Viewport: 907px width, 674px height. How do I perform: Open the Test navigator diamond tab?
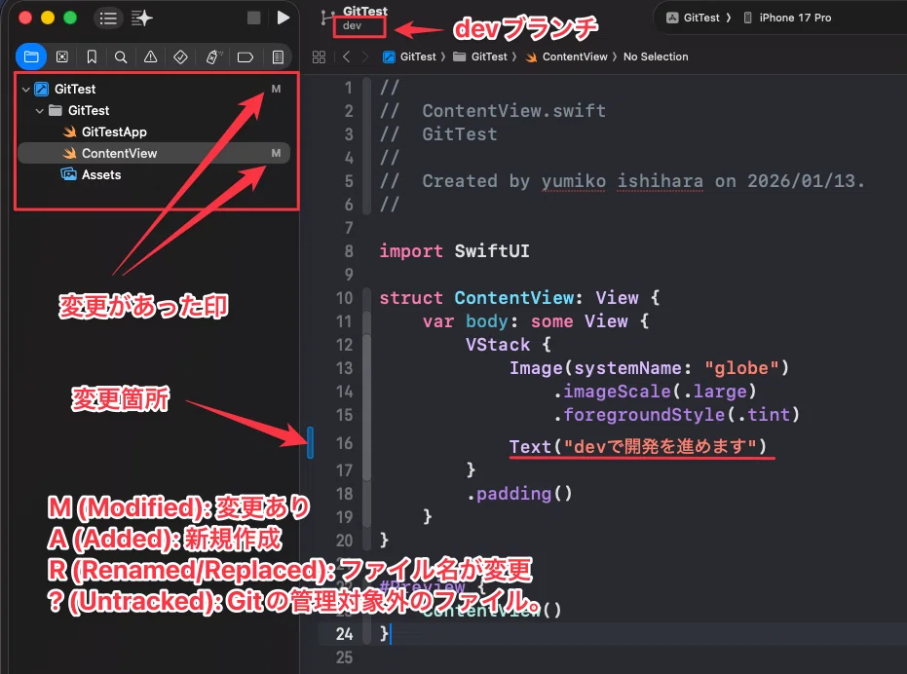tap(180, 56)
